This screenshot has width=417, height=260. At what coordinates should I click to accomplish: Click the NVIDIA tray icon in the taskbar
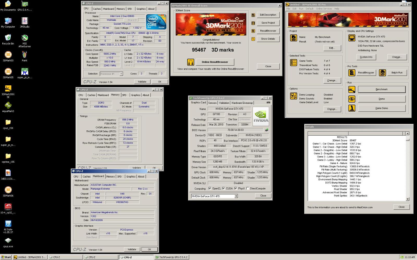point(402,257)
